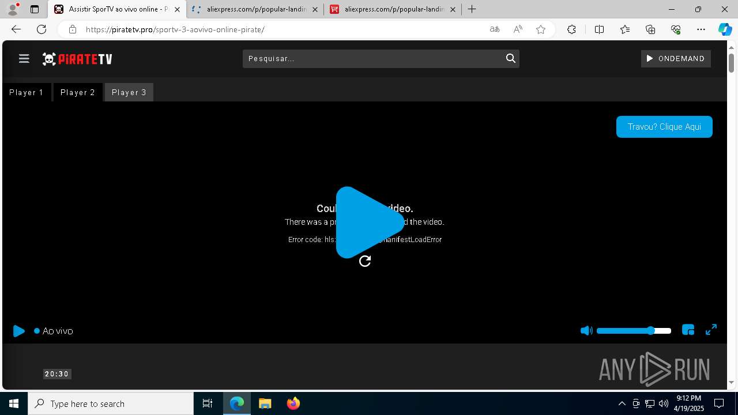Open the Extensions puzzle icon

(571, 29)
